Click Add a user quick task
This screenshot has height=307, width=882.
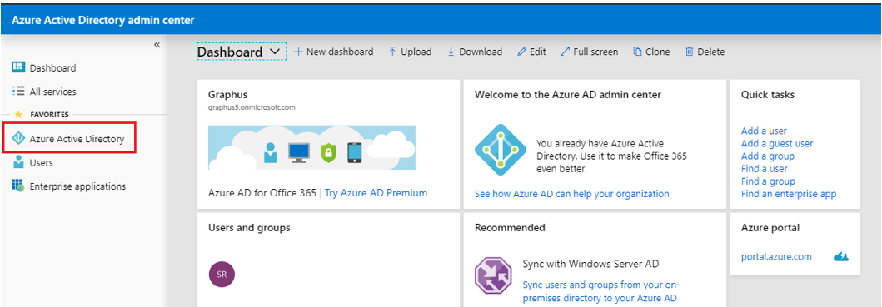coord(764,131)
